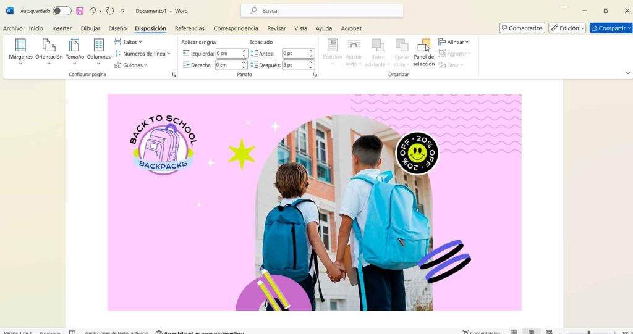Open the Números de línea dropdown
Image resolution: width=633 pixels, height=334 pixels.
pos(142,53)
